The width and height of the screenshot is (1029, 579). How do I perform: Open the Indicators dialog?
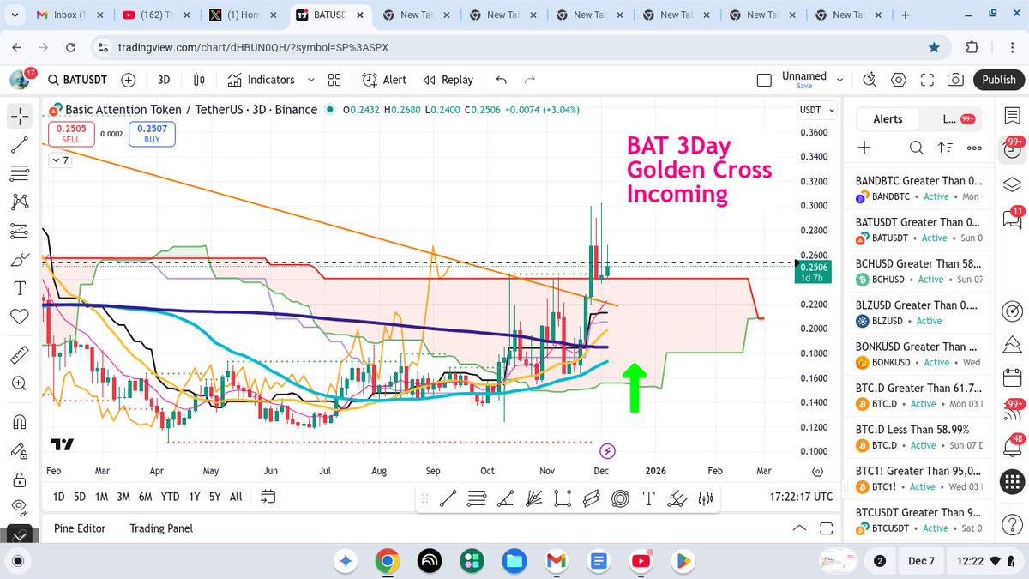[x=262, y=80]
